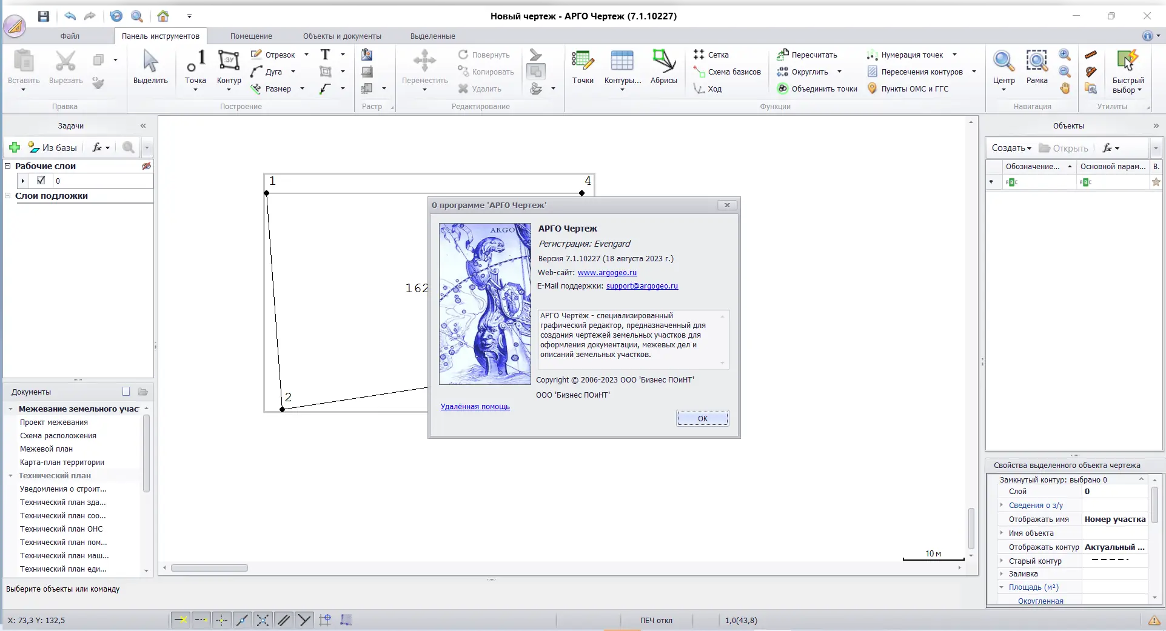This screenshot has width=1166, height=631.
Task: Collapse the Площадь (м²) property group
Action: [x=1002, y=587]
